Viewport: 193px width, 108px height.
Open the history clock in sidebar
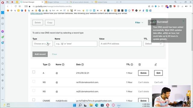click(3, 64)
